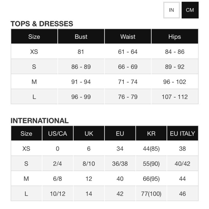Screen dimensions: 209x209
Task: Click the KR column header
Action: click(x=151, y=133)
